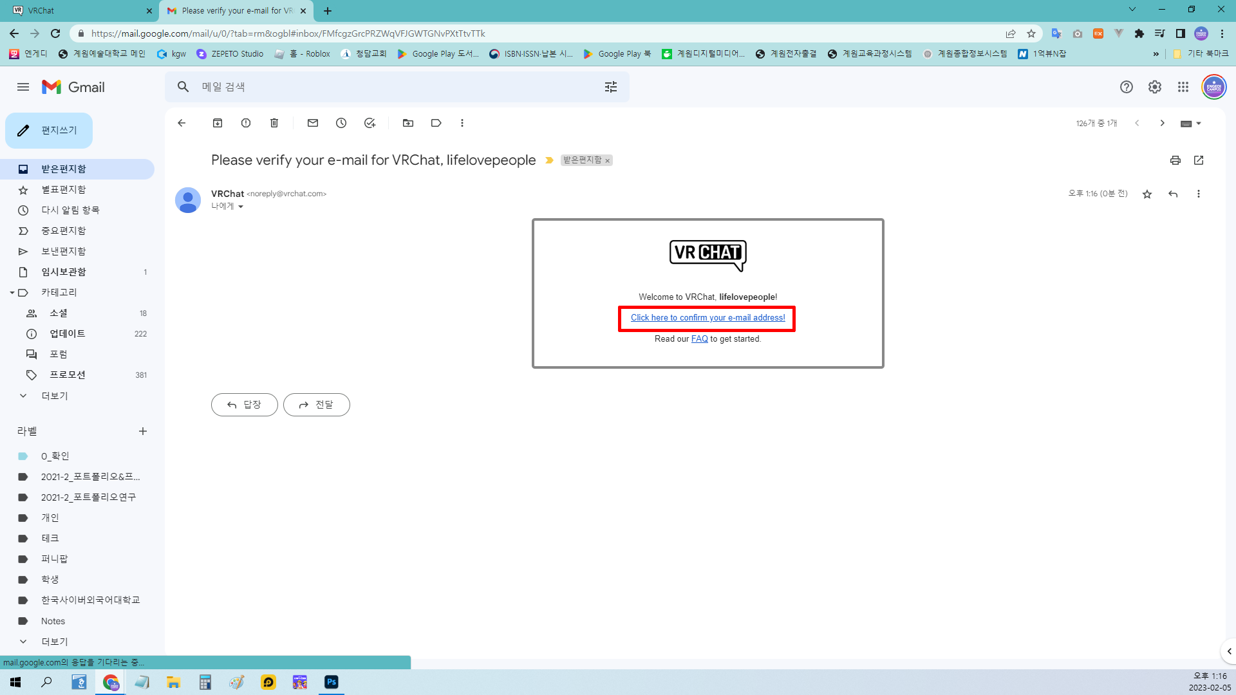Expand recipient details arrow under VRChat

point(241,207)
